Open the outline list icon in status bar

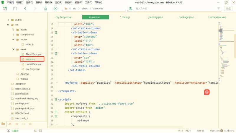tap(35, 131)
